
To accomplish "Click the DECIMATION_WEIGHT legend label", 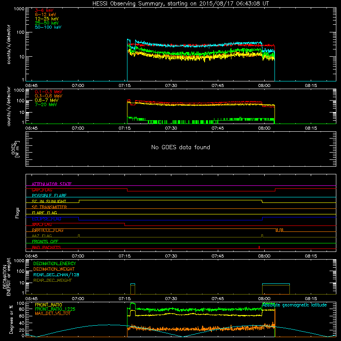I will pos(54,269).
